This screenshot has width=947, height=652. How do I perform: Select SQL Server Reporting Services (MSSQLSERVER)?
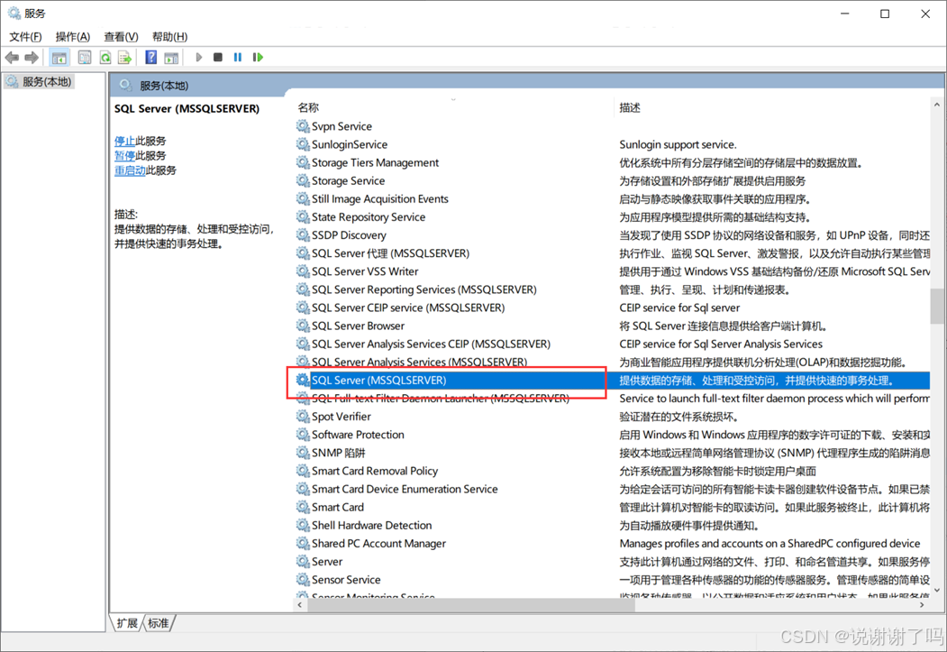tap(424, 289)
